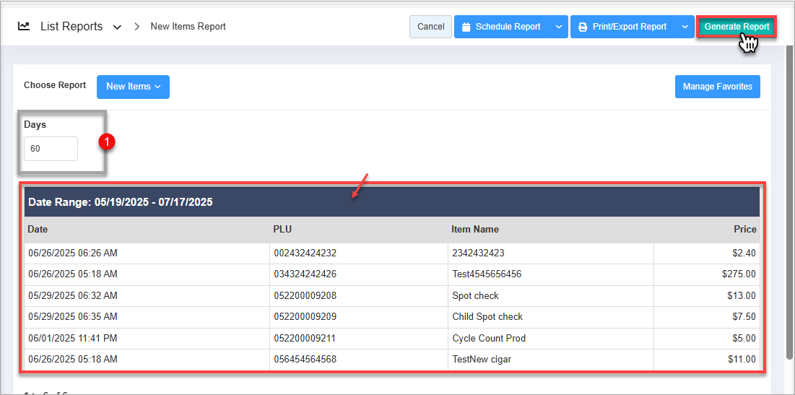
Task: Open the Print/Export Report dropdown arrow
Action: pyautogui.click(x=685, y=27)
